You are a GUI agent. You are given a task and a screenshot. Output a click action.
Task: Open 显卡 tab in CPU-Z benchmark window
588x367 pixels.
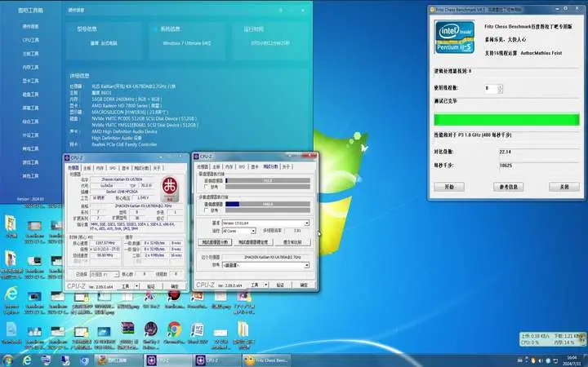tap(255, 166)
